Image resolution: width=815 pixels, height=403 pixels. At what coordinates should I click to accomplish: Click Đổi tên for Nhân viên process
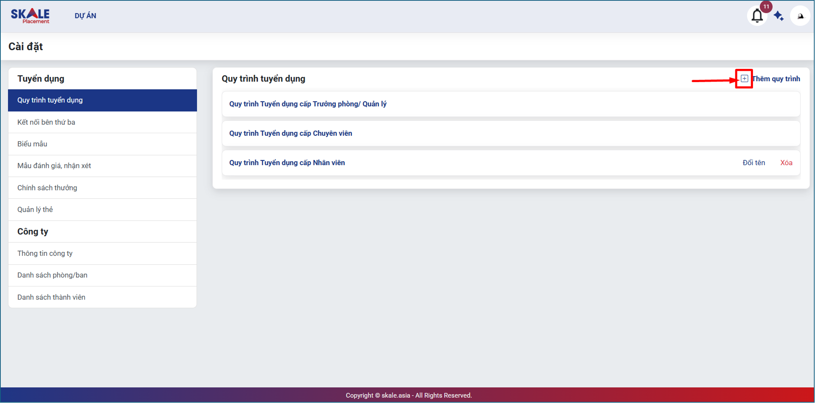tap(754, 163)
